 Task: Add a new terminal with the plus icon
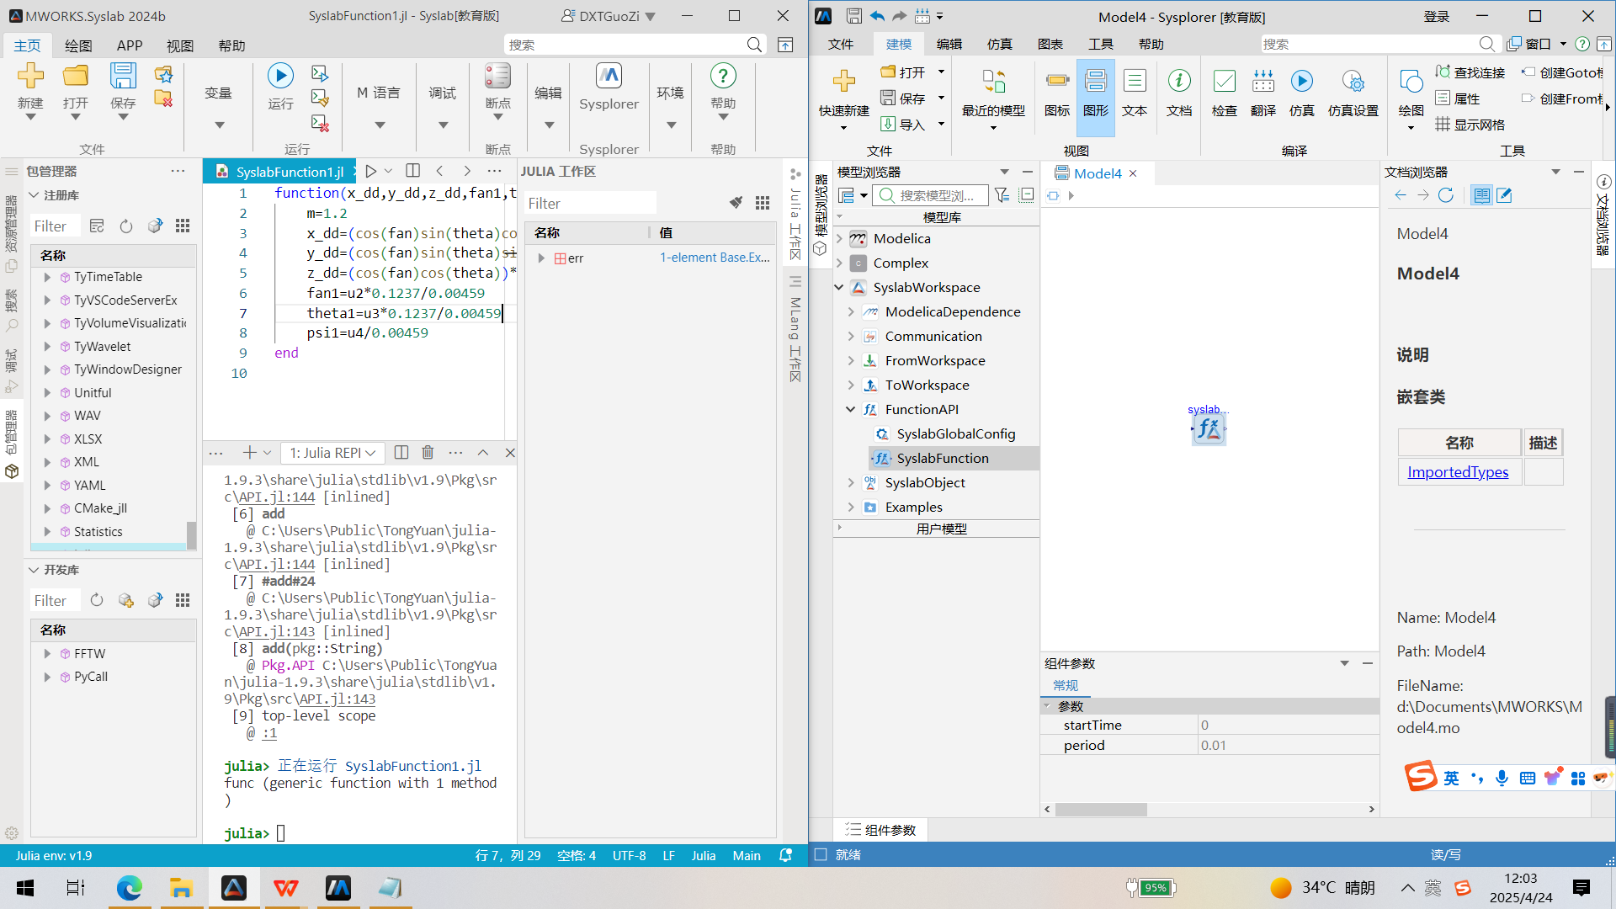(249, 453)
